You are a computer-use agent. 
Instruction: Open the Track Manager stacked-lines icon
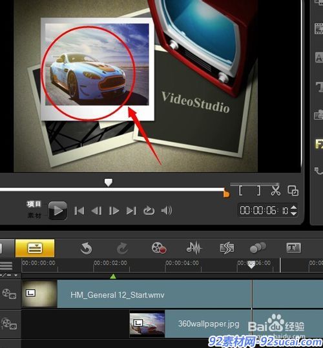coord(6,265)
